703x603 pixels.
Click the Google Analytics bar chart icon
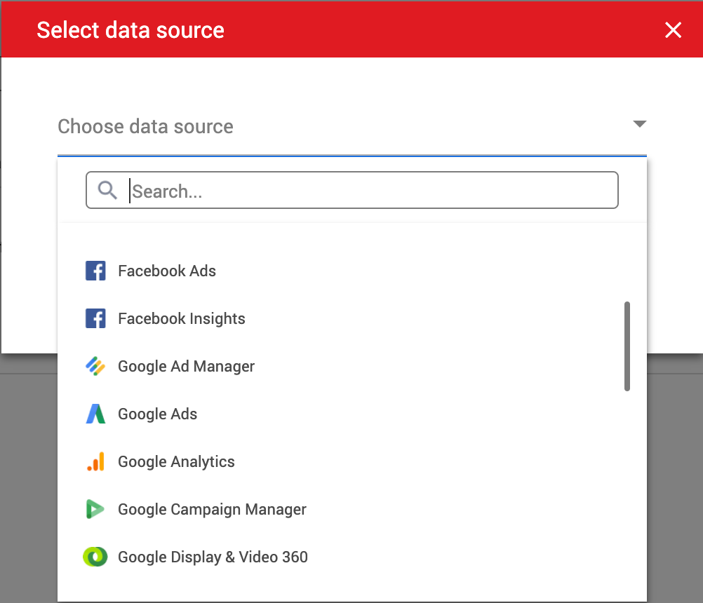(x=95, y=461)
